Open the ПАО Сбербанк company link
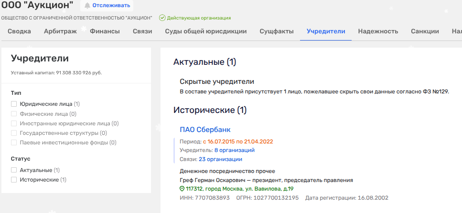 click(x=205, y=130)
